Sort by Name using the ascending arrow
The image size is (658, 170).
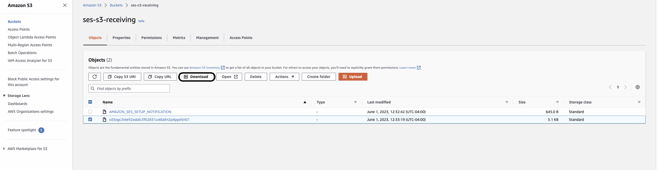(305, 102)
